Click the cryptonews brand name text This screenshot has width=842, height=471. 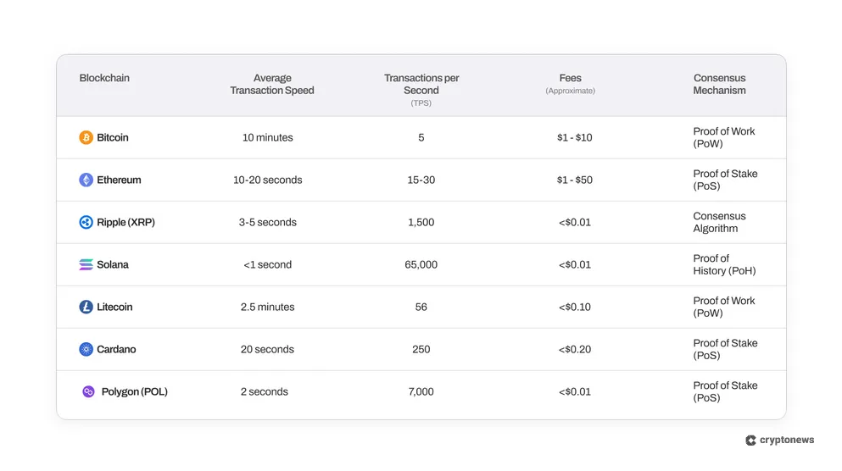click(x=787, y=440)
